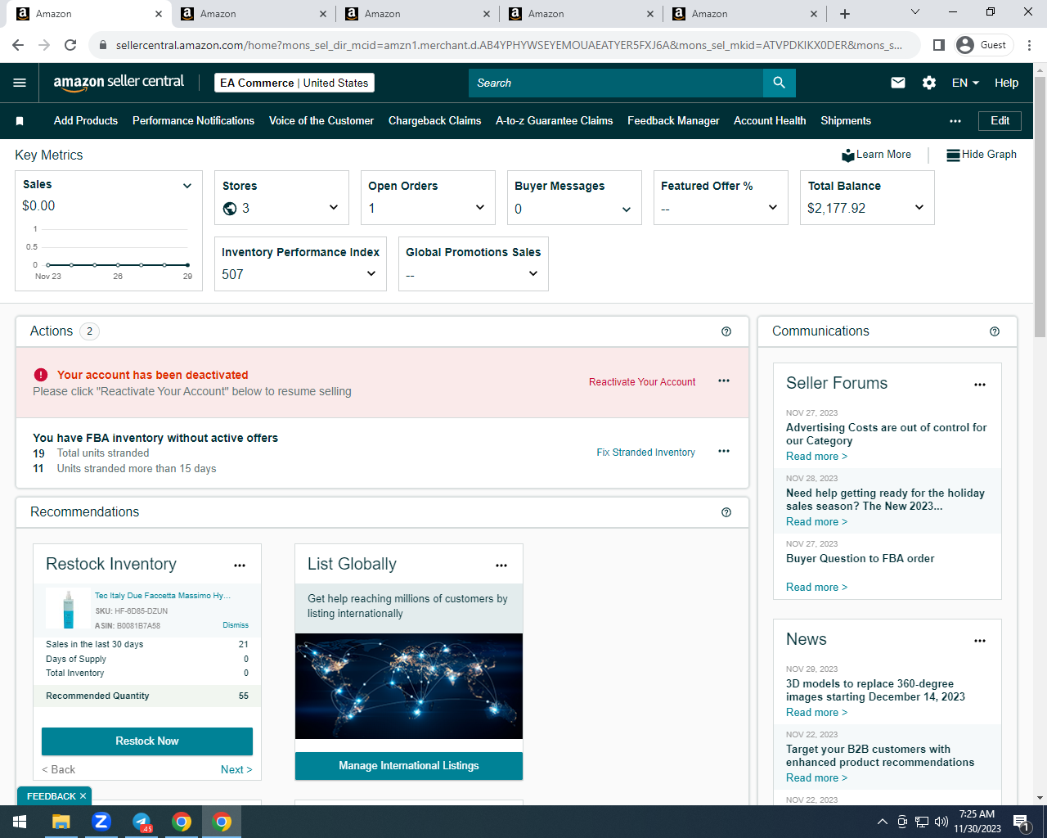Click the Restock Now button
The height and width of the screenshot is (838, 1047).
pos(147,741)
